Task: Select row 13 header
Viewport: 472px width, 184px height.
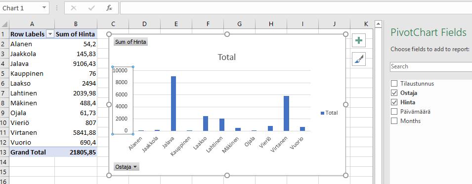Action: (x=4, y=152)
